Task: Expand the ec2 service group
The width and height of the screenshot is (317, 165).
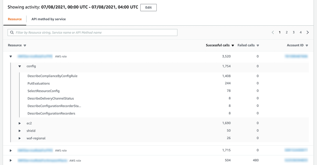Action: coord(19,123)
